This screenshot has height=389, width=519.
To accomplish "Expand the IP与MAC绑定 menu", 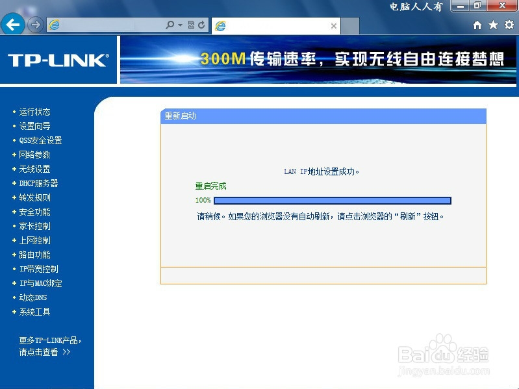I will click(x=40, y=283).
